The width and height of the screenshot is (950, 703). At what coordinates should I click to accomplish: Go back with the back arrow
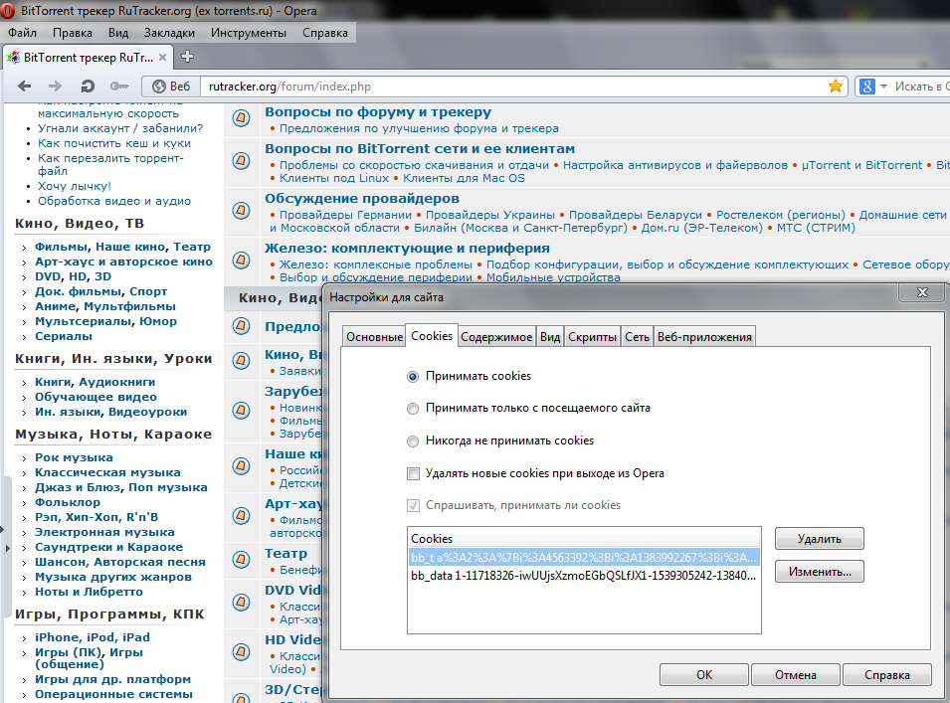coord(24,86)
